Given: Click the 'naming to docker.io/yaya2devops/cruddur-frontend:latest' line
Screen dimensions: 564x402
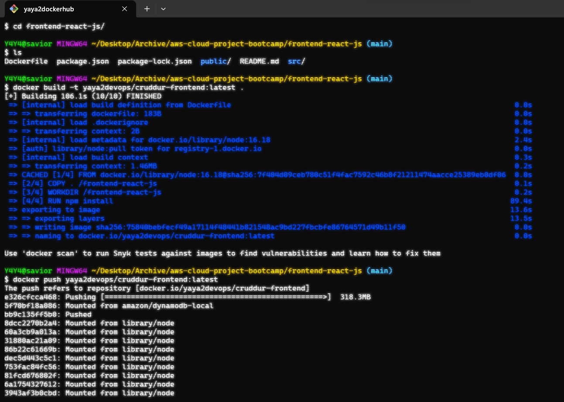Looking at the screenshot, I should (142, 236).
